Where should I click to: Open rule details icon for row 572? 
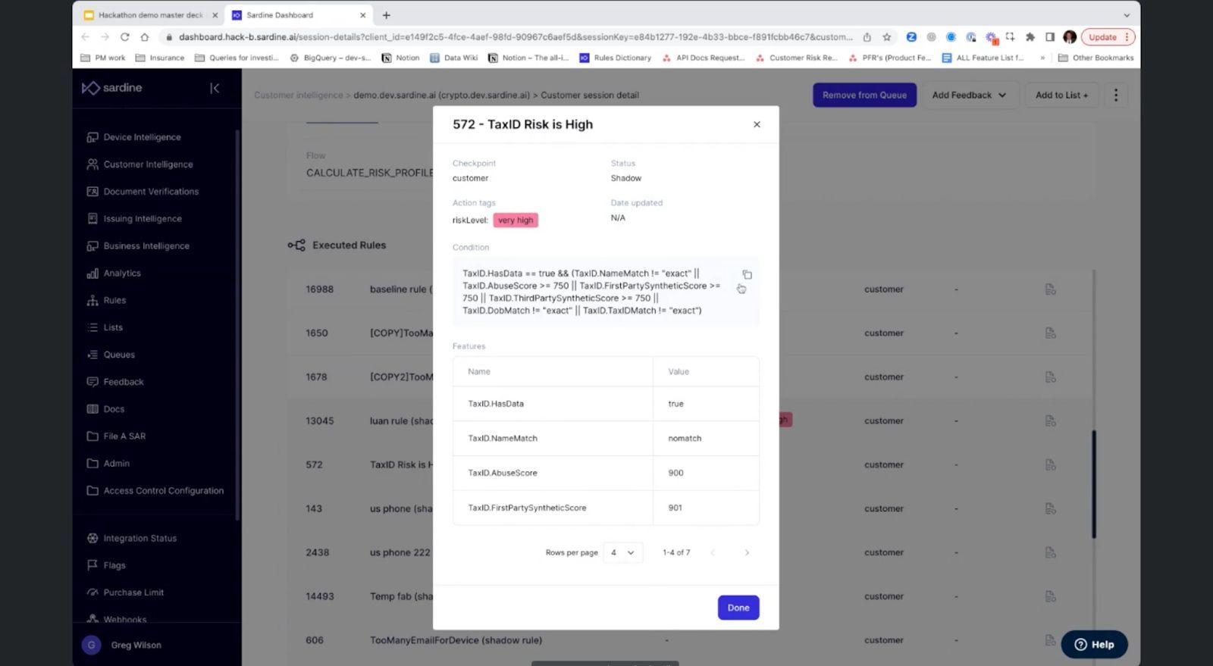1050,465
